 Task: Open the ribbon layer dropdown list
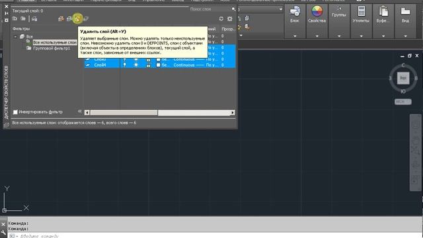pos(280,9)
